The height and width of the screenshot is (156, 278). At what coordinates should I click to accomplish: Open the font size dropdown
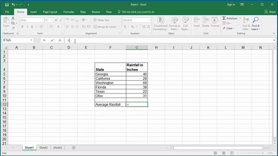click(x=52, y=20)
